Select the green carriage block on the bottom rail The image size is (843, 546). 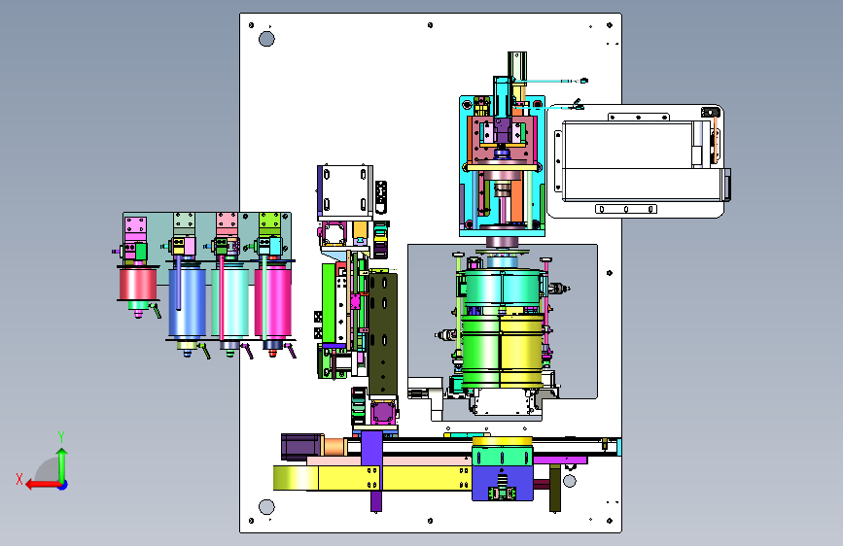tap(503, 458)
